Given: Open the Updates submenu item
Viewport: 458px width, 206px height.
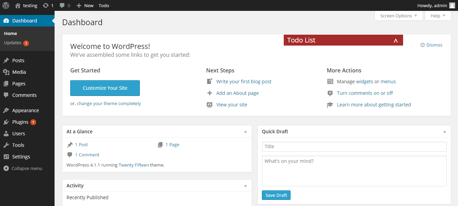Looking at the screenshot, I should click(x=13, y=43).
